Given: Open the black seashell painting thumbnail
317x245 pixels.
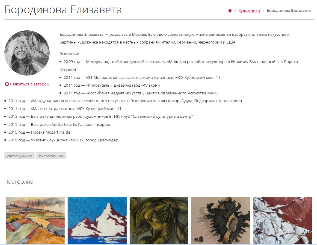Looking at the screenshot, I should click(221, 220).
